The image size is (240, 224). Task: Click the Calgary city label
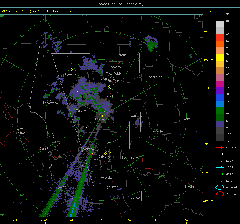pos(104,157)
